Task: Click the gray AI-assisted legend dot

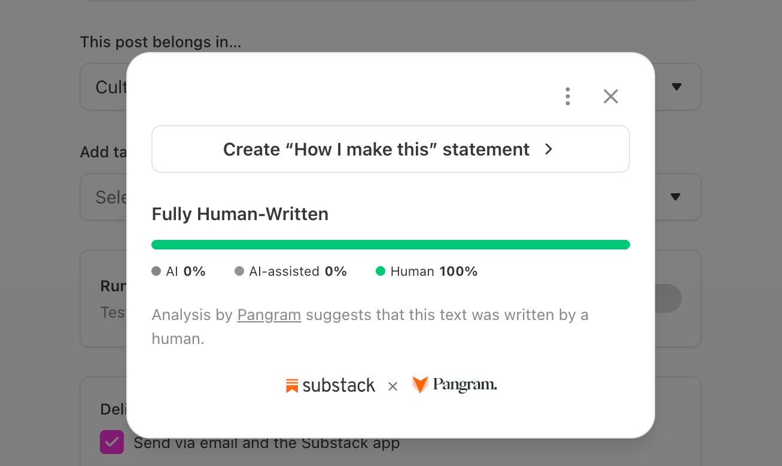Action: (x=239, y=272)
